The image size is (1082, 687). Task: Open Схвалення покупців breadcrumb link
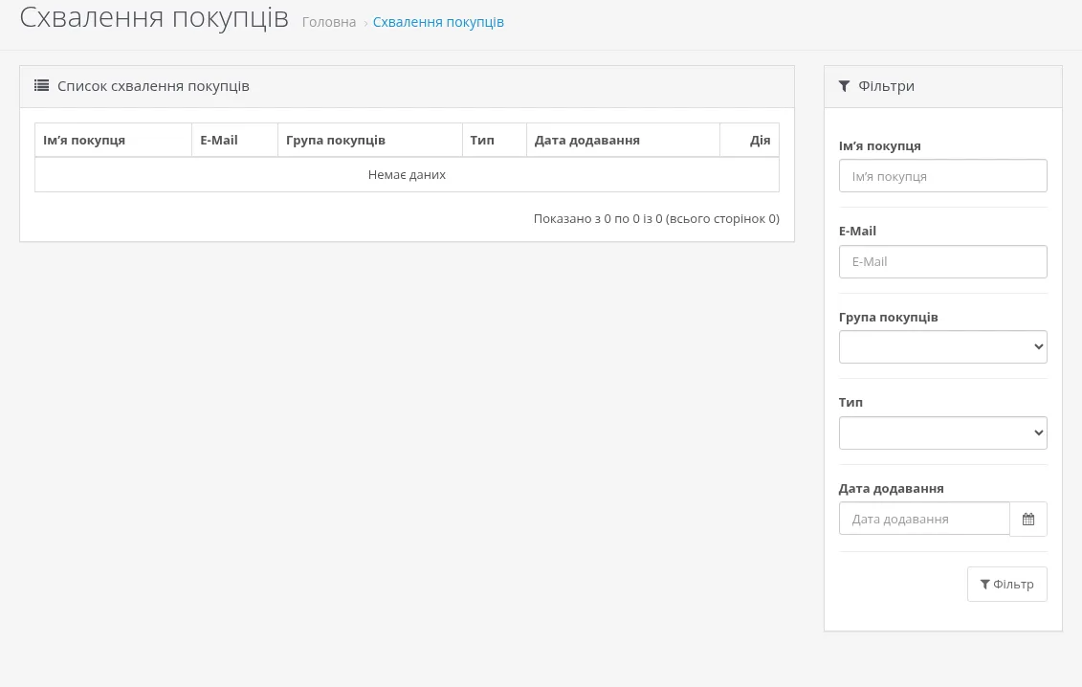(438, 22)
